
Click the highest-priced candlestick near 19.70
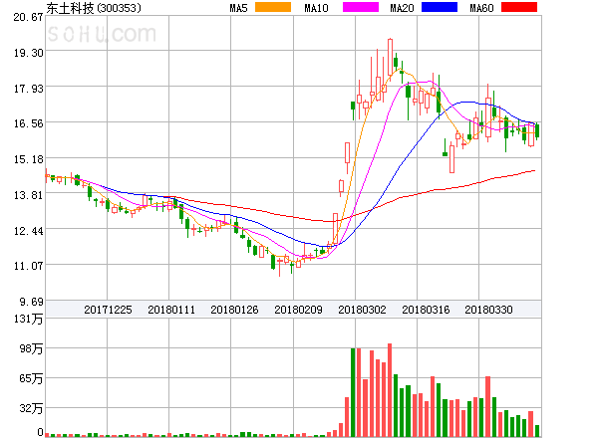(x=390, y=57)
